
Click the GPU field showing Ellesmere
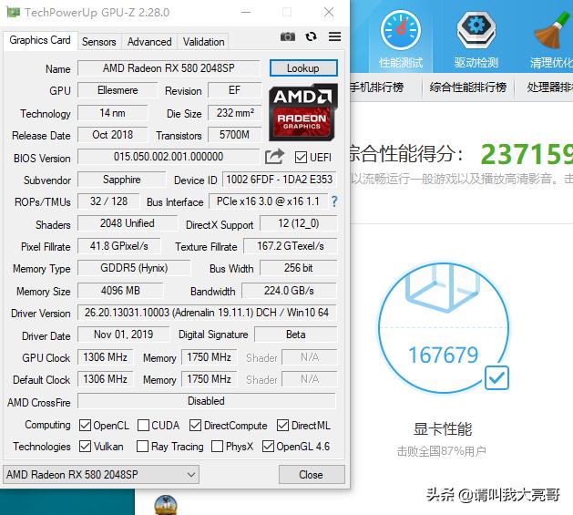point(118,90)
